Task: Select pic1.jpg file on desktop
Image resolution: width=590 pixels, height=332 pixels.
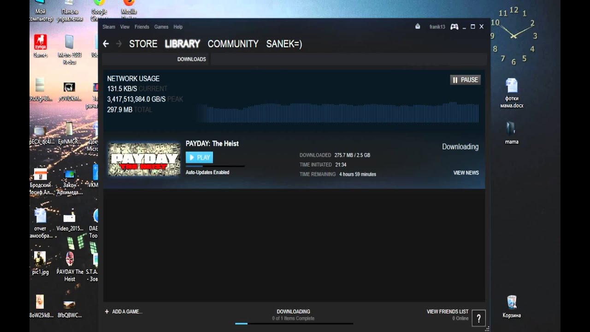Action: [x=40, y=263]
